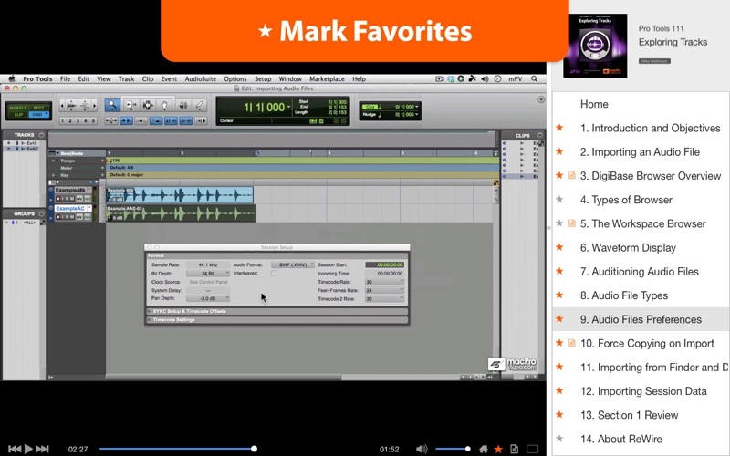Open the Clips list menu icon

540,135
